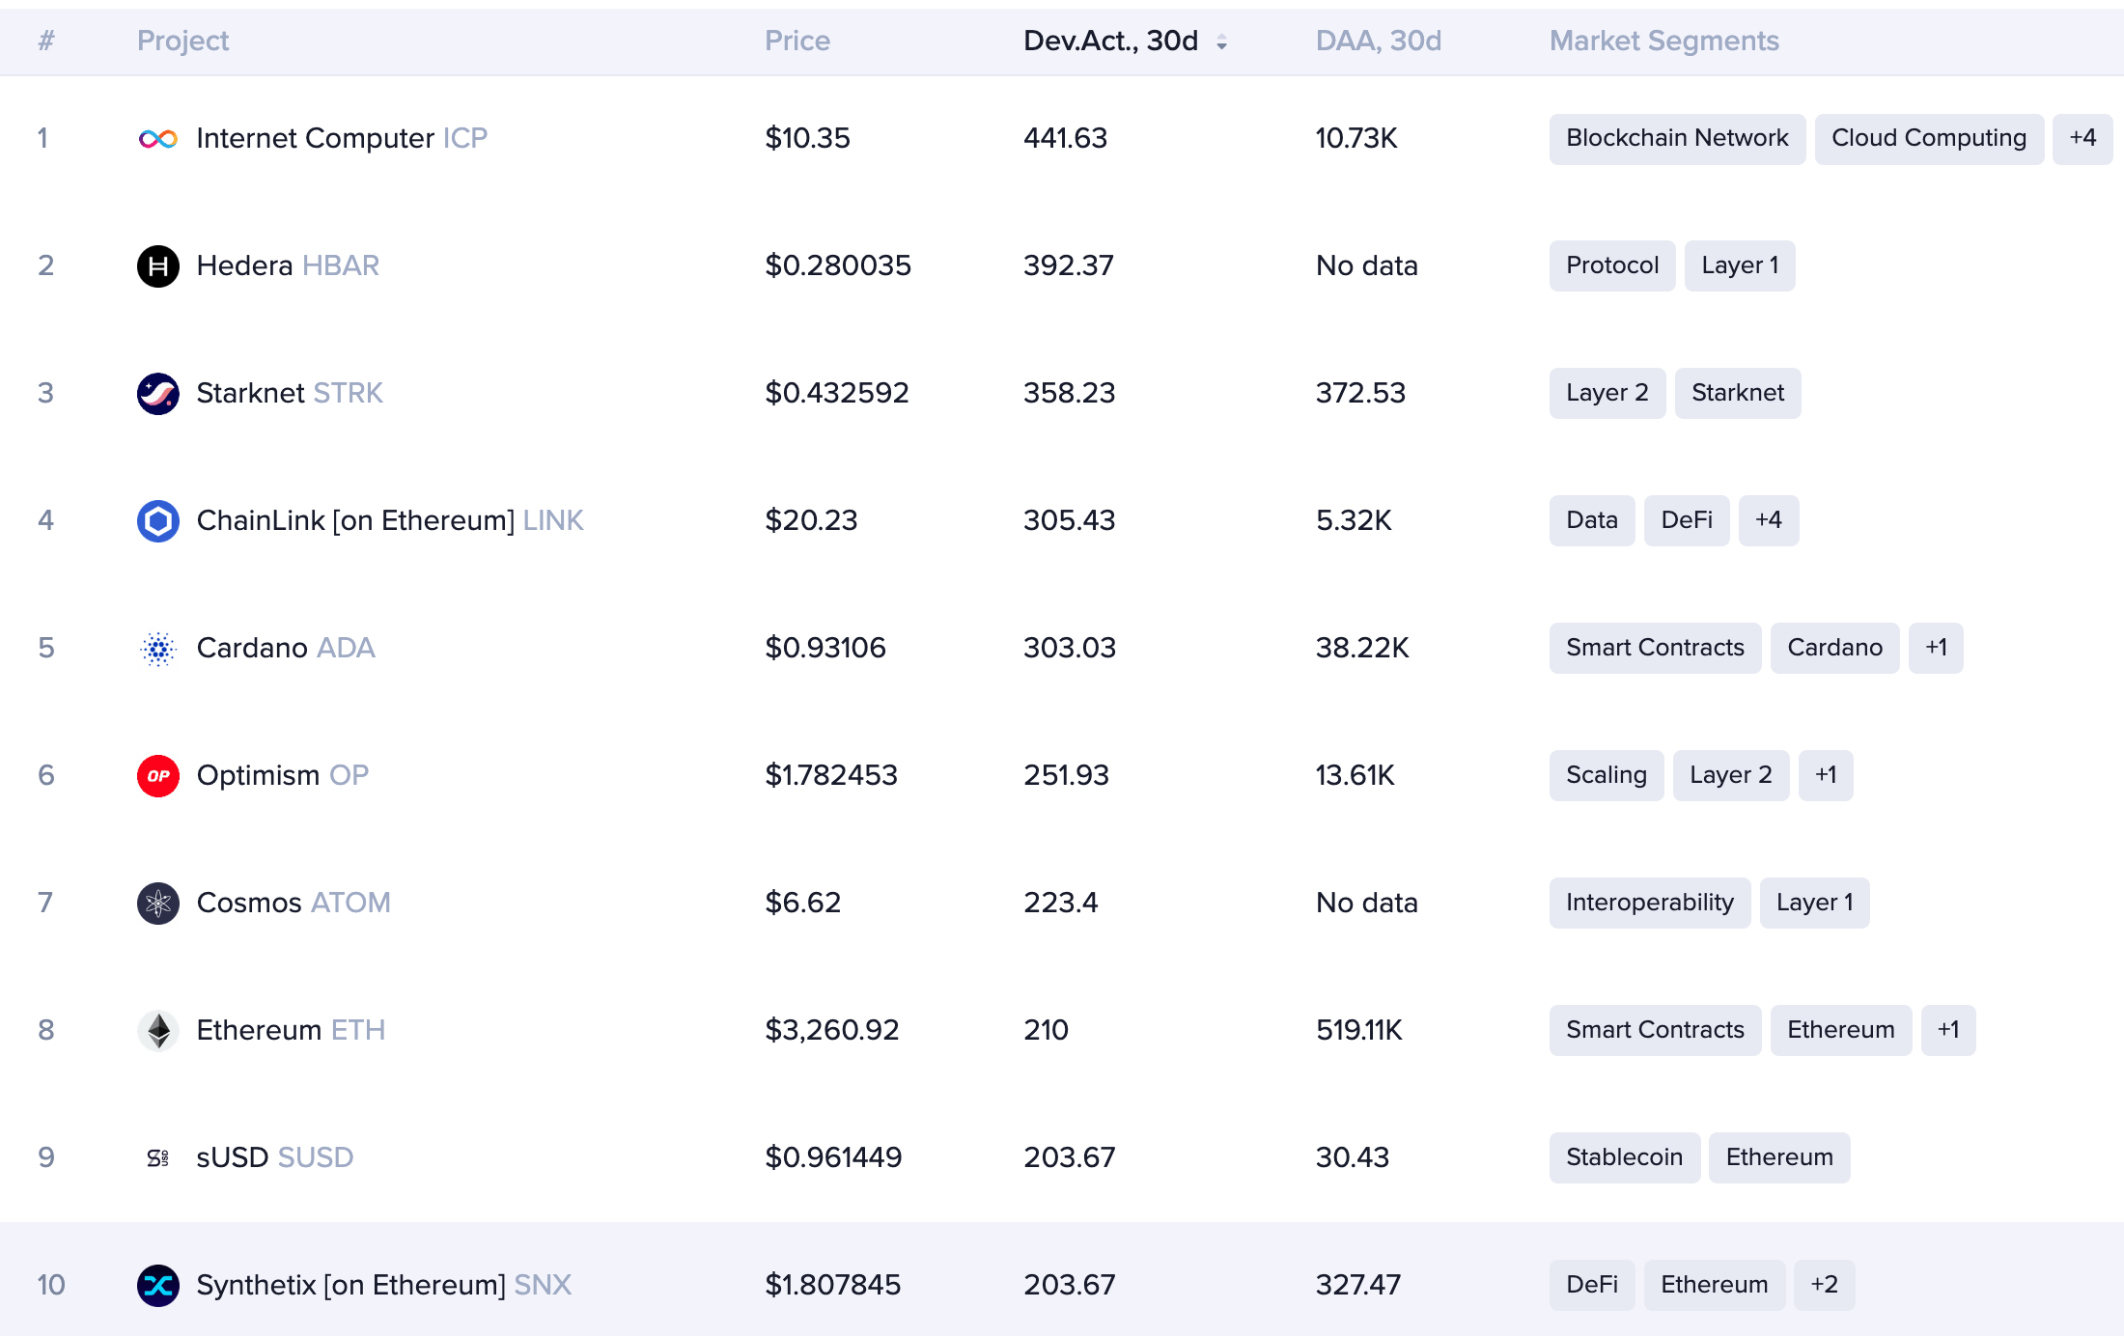The height and width of the screenshot is (1336, 2124).
Task: Sort by the Dev.Act., 30d header label
Action: tap(1110, 41)
